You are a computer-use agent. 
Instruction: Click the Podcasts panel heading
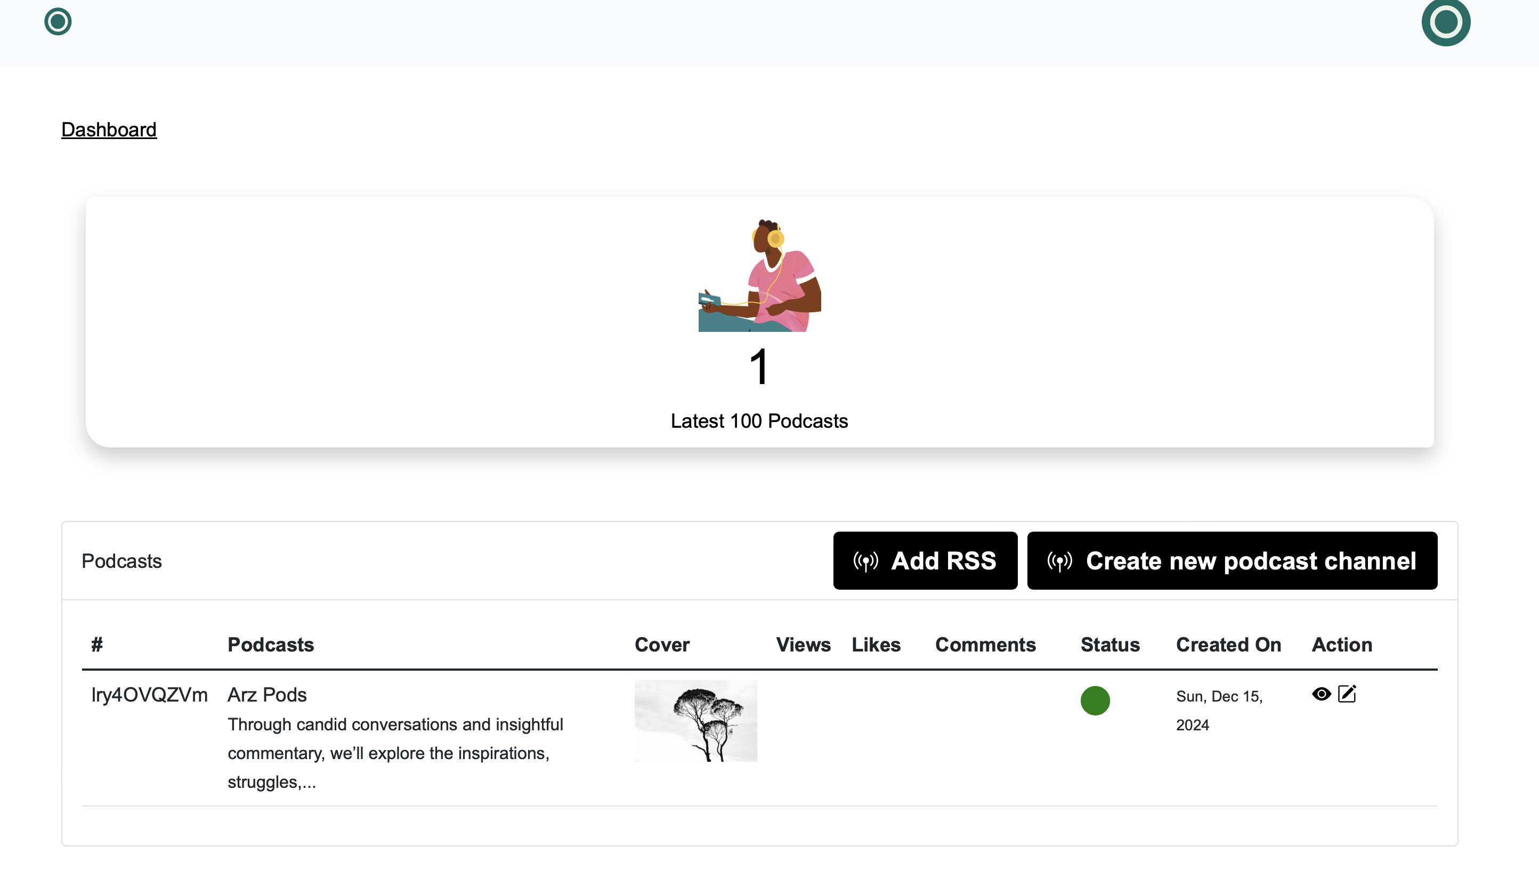coord(122,561)
